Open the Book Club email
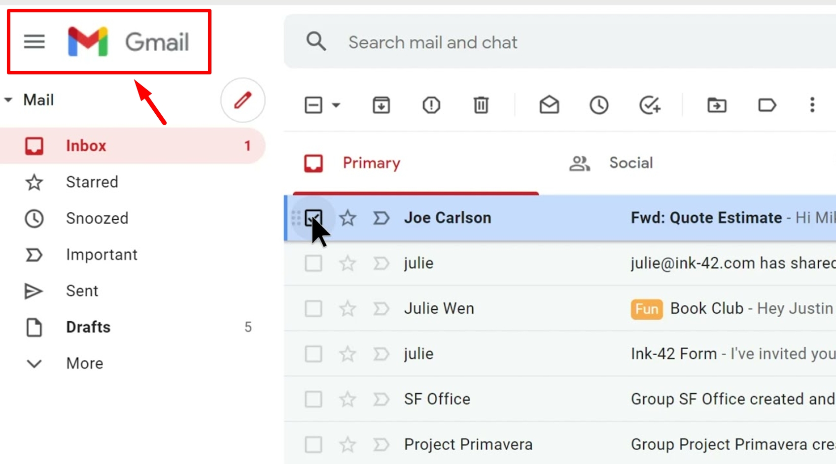Image resolution: width=836 pixels, height=464 pixels. point(560,309)
